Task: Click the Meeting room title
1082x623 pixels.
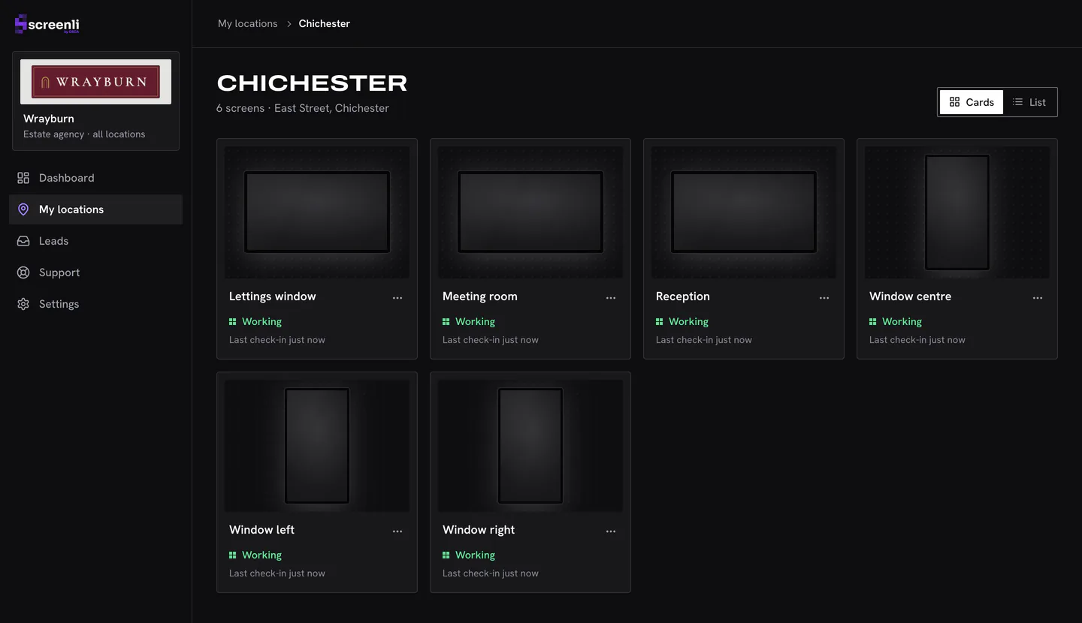Action: click(479, 296)
